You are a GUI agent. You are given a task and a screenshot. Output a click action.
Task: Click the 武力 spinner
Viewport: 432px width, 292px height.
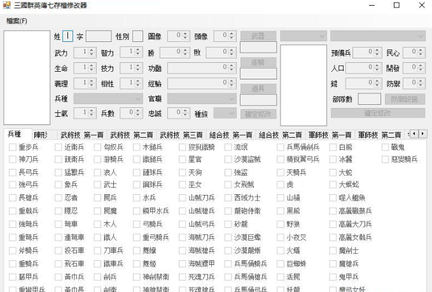[85, 52]
